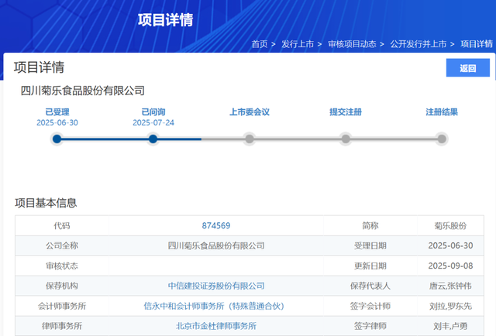Click the 已问询 progress step dot
496x336 pixels.
pyautogui.click(x=153, y=139)
